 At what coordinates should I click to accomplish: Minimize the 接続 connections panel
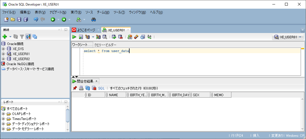[x=66, y=30]
